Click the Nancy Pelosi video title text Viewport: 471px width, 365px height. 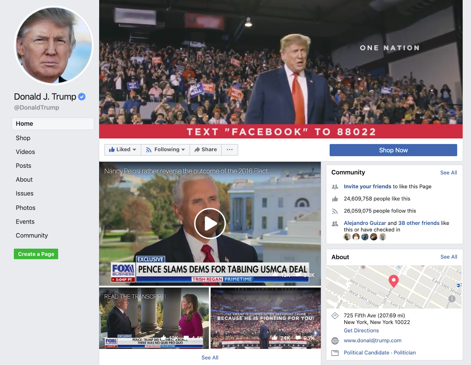pyautogui.click(x=188, y=171)
